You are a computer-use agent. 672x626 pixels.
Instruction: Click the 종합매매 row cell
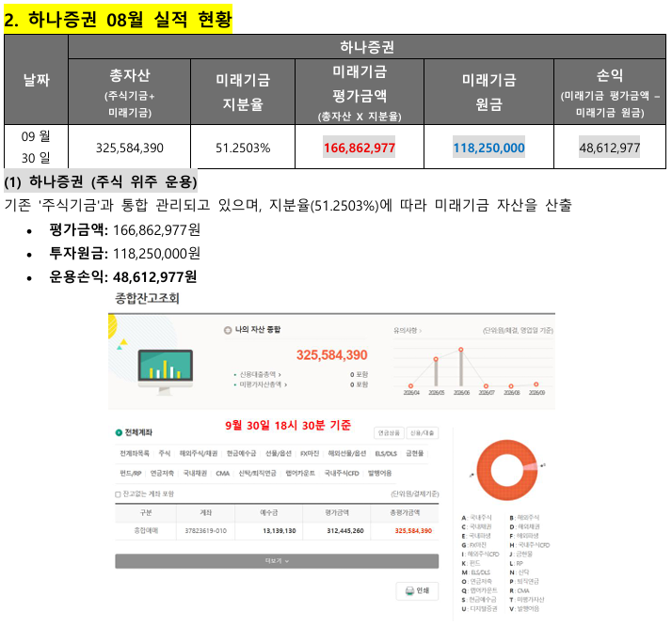146,531
